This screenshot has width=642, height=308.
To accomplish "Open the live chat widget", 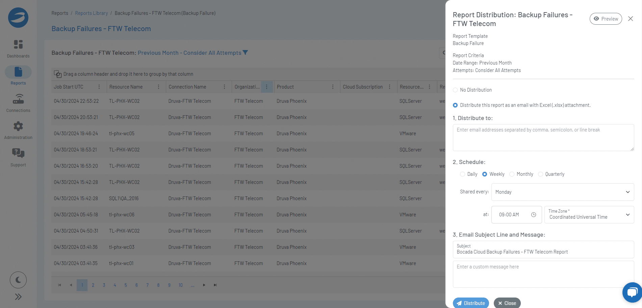I will (x=632, y=292).
